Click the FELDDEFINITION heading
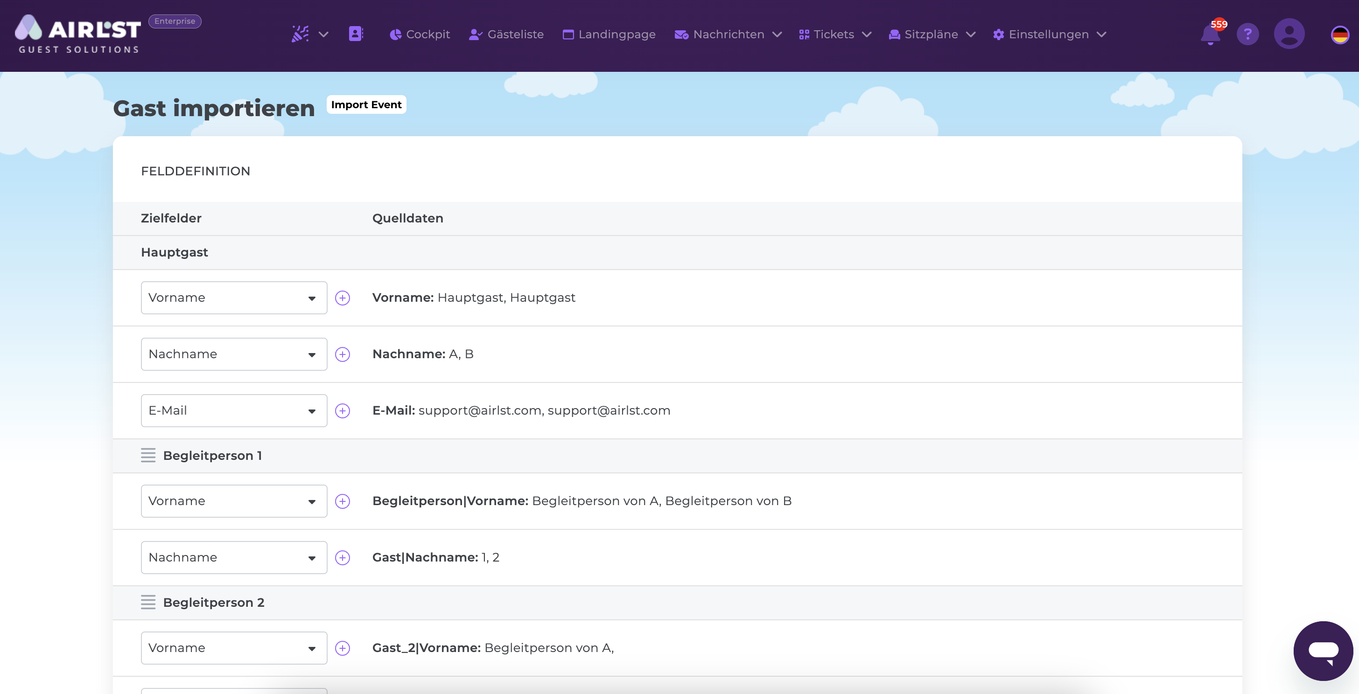The width and height of the screenshot is (1359, 694). pos(195,171)
